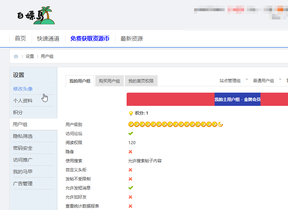Switch to 我的用户组 tab
Image resolution: width=288 pixels, height=210 pixels.
[x=80, y=81]
